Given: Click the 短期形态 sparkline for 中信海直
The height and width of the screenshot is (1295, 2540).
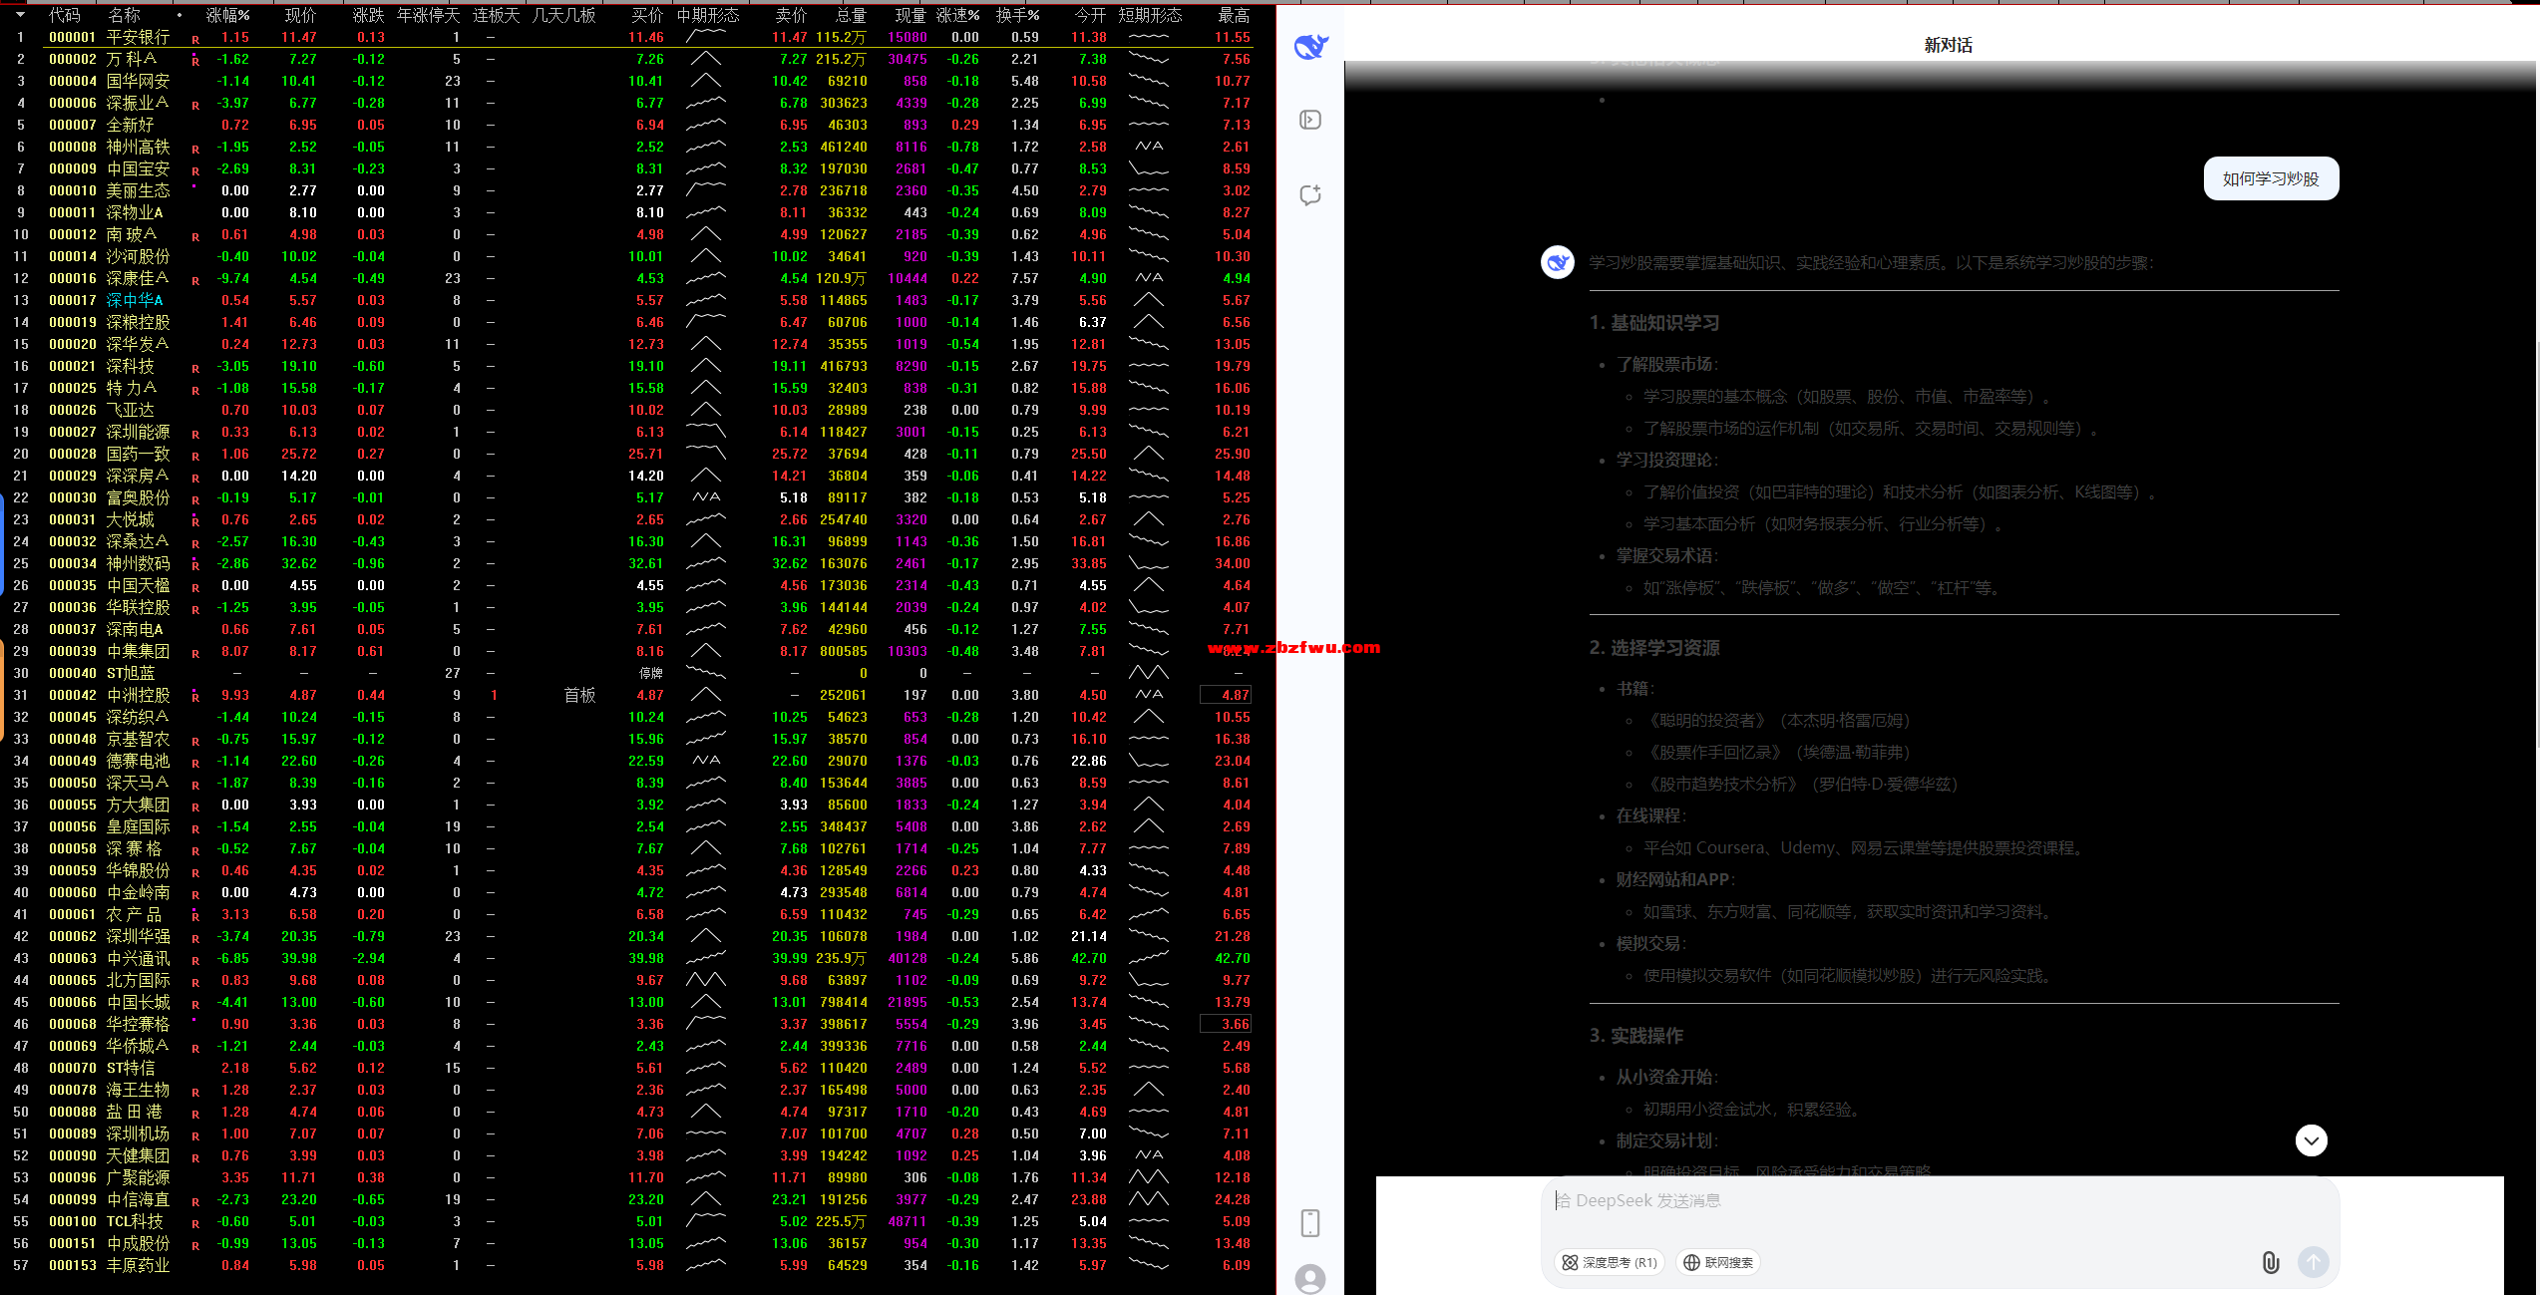Looking at the screenshot, I should (x=1149, y=1198).
